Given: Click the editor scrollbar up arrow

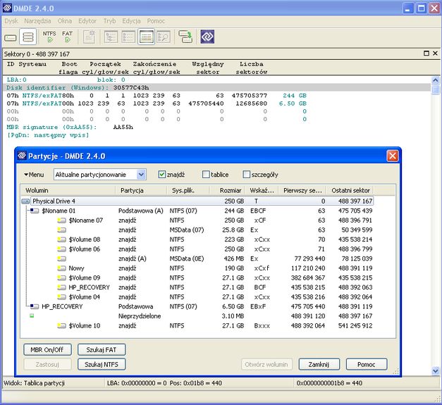Looking at the screenshot, I should 436,80.
